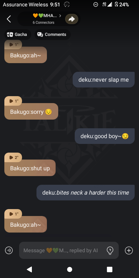Viewport: 139px width, 278px height.
Task: View the 6 Connectors list
Action: click(43, 23)
